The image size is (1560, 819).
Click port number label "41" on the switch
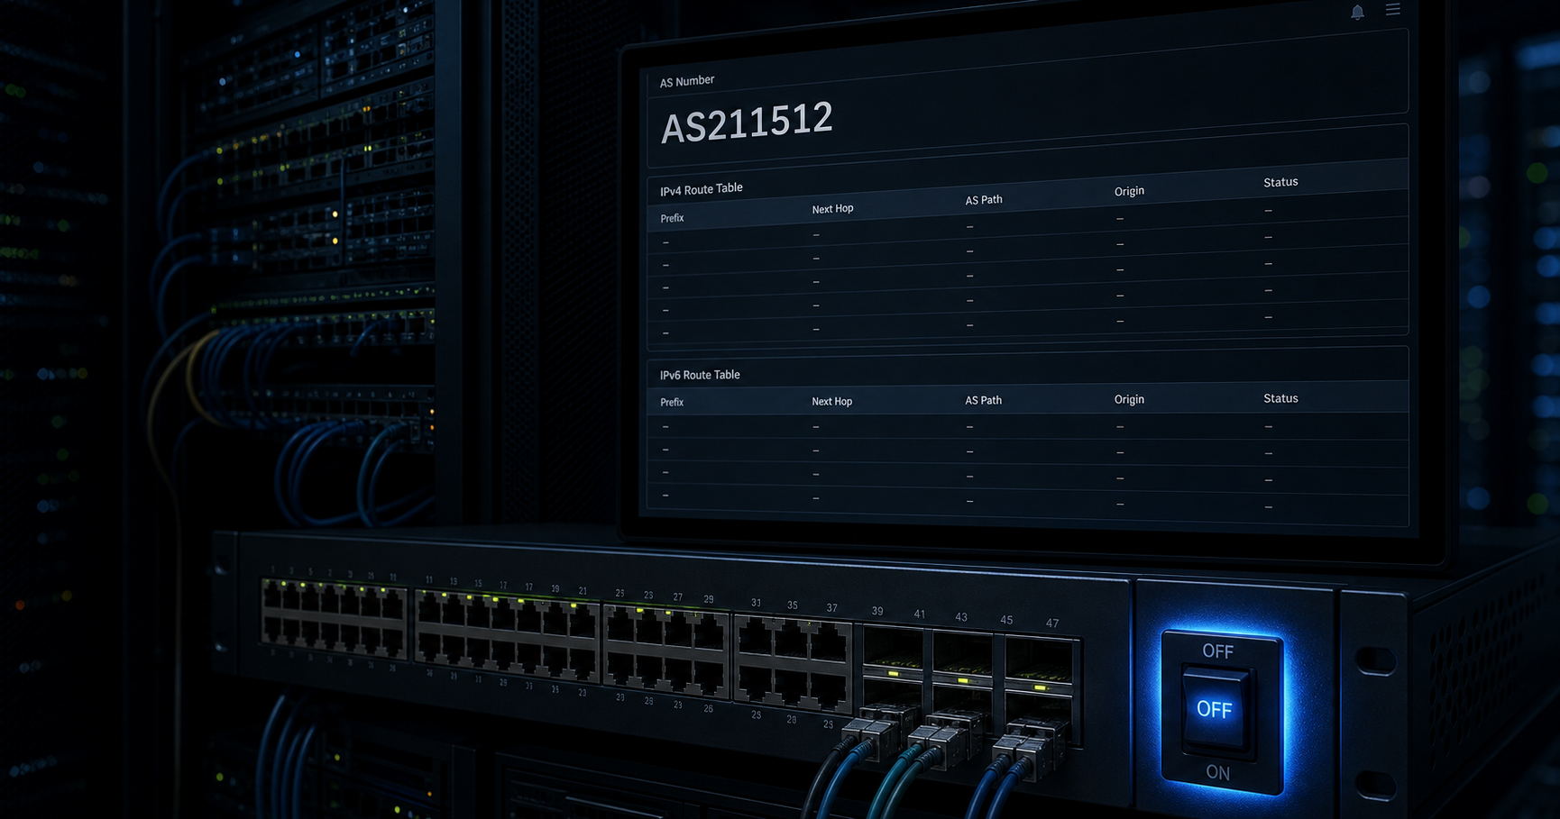pos(919,614)
